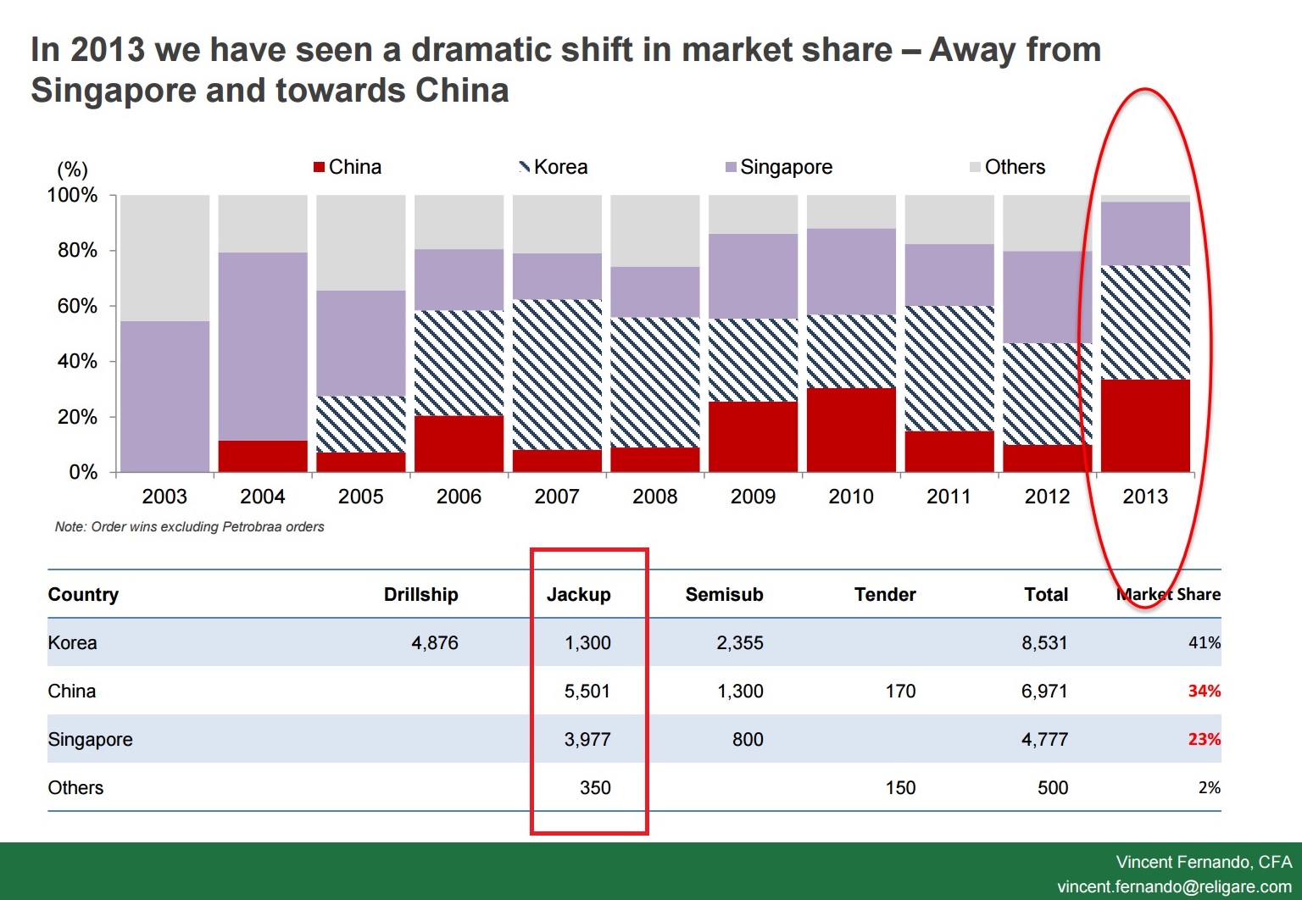Image resolution: width=1302 pixels, height=900 pixels.
Task: Click the 0% y-axis label
Action: (x=83, y=472)
